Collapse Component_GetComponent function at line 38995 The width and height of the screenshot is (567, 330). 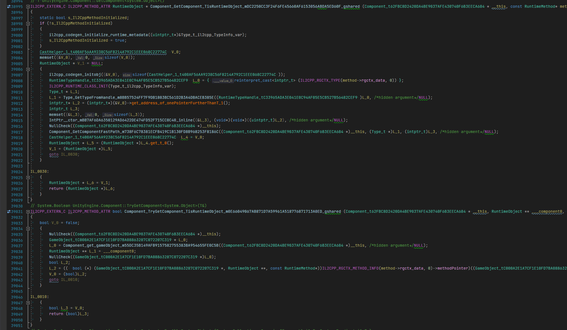coord(28,7)
